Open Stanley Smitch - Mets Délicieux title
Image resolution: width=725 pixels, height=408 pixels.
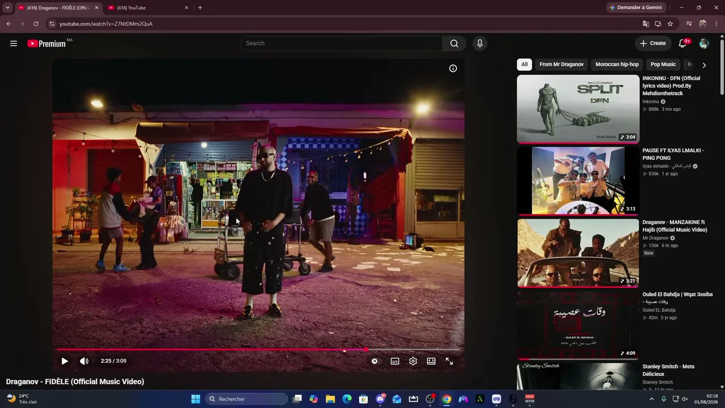coord(668,370)
